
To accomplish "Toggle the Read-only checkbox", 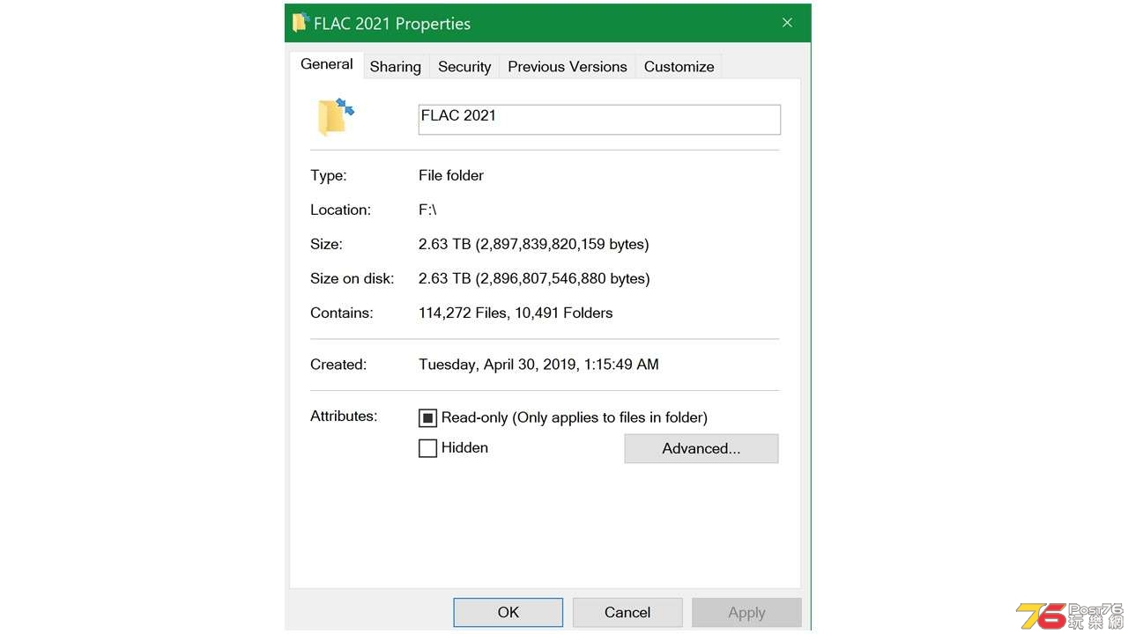I will [427, 417].
